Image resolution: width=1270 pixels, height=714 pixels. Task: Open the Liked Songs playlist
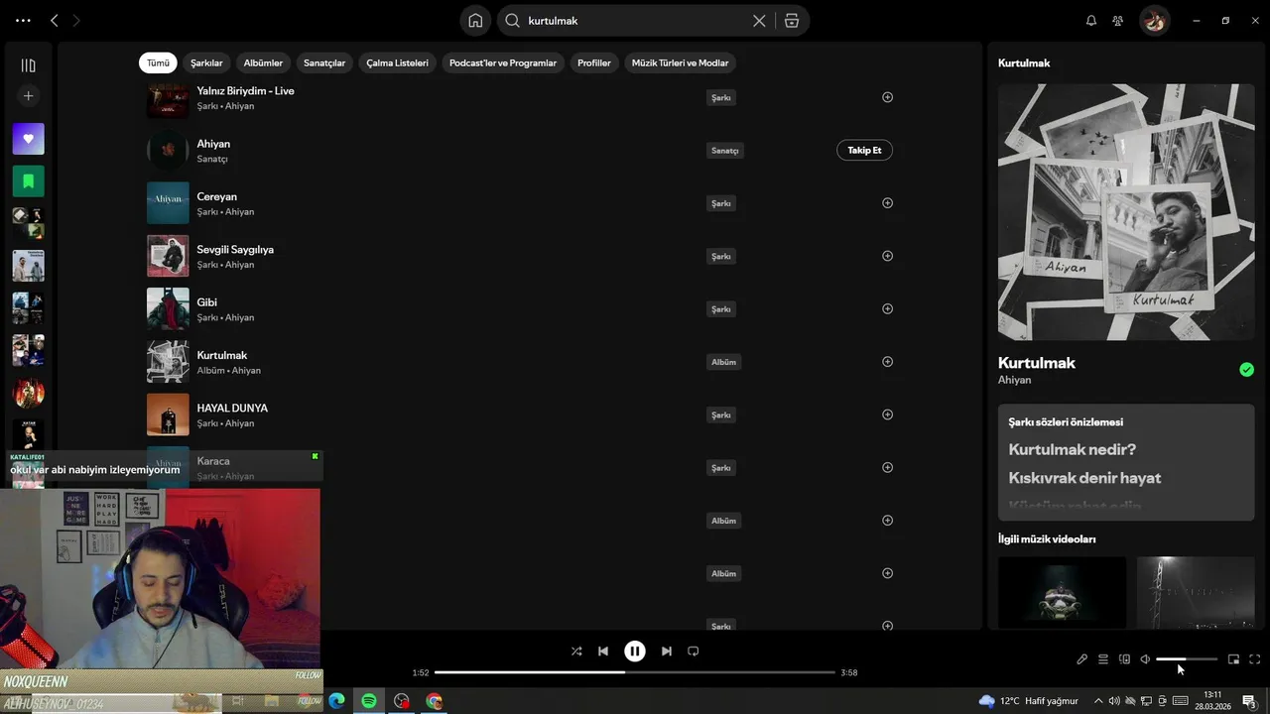click(x=28, y=139)
